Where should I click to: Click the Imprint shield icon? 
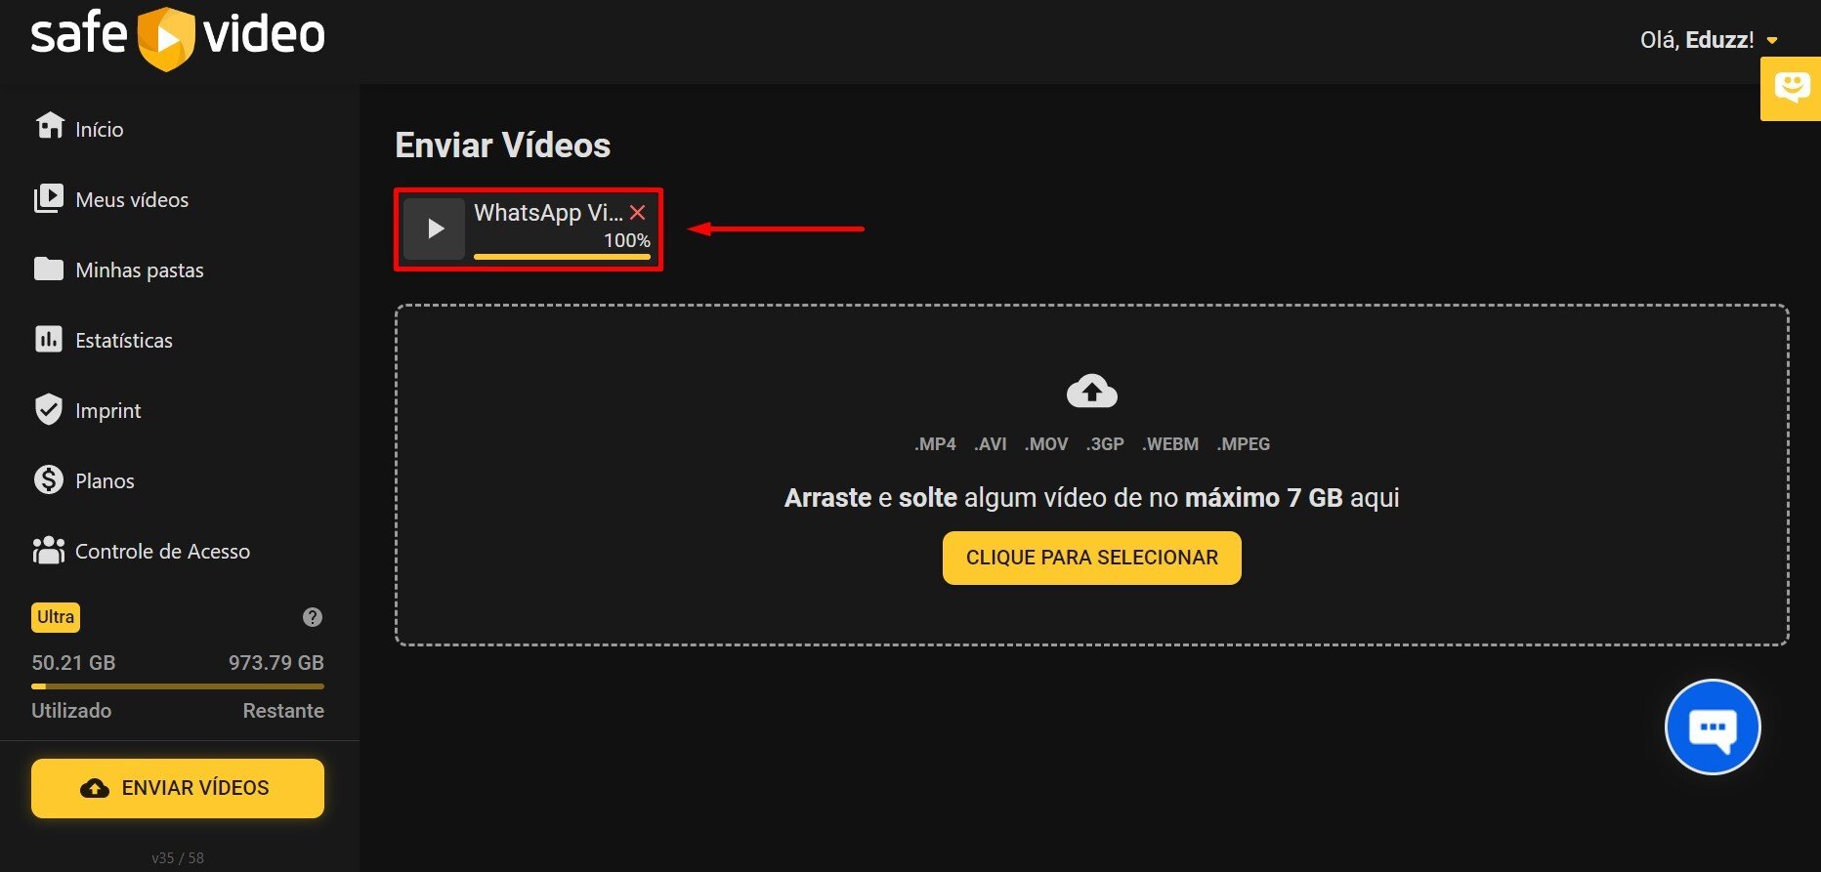(x=48, y=410)
